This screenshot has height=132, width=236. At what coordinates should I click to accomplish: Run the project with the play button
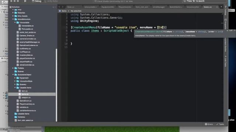tap(25, 1)
